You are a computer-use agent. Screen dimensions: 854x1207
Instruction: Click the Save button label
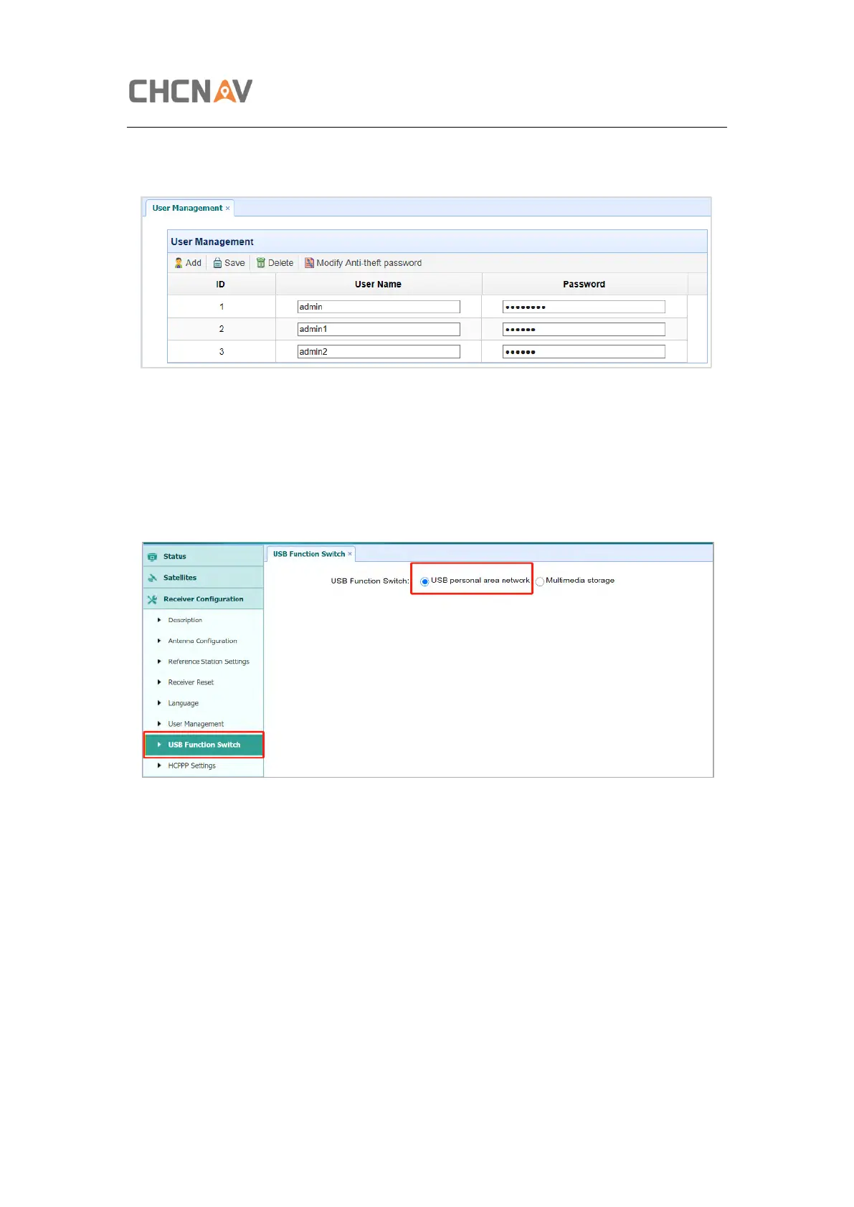coord(234,263)
